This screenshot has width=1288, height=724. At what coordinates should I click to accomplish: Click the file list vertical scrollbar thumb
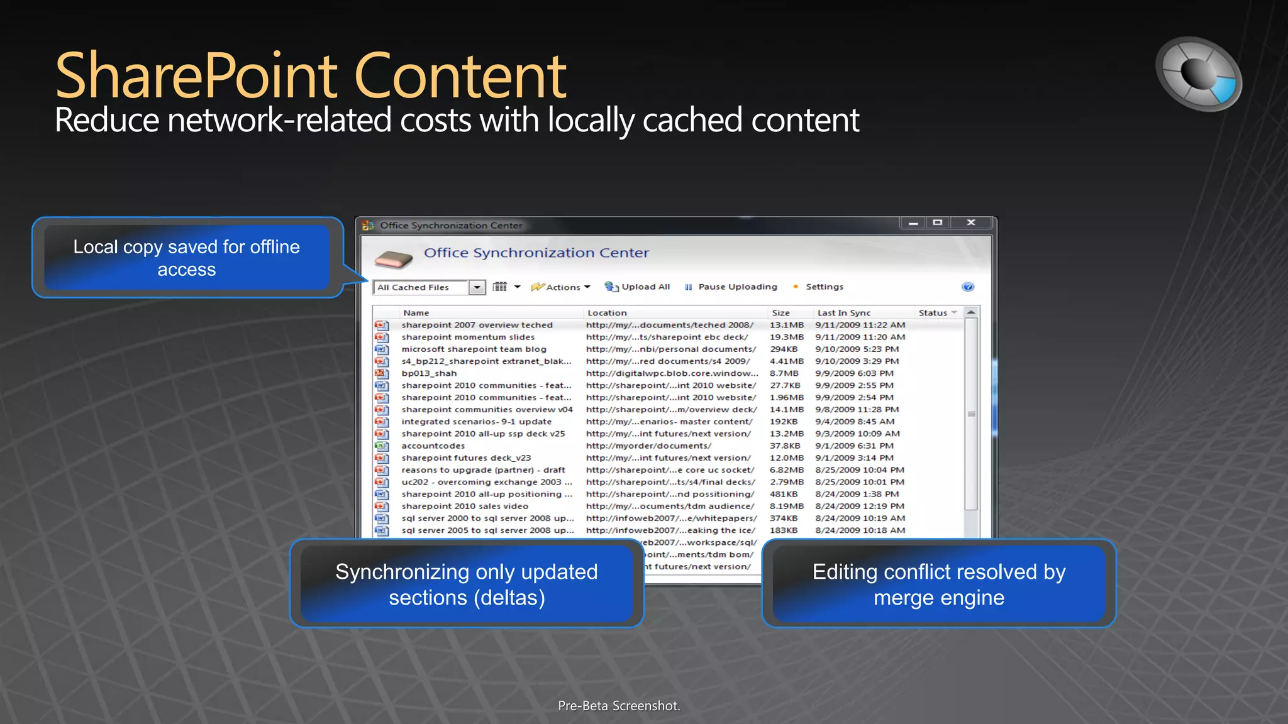(x=971, y=414)
